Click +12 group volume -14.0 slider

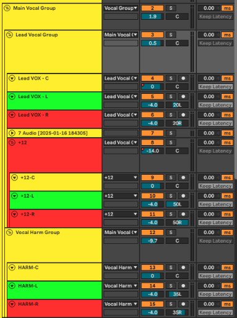pos(152,151)
